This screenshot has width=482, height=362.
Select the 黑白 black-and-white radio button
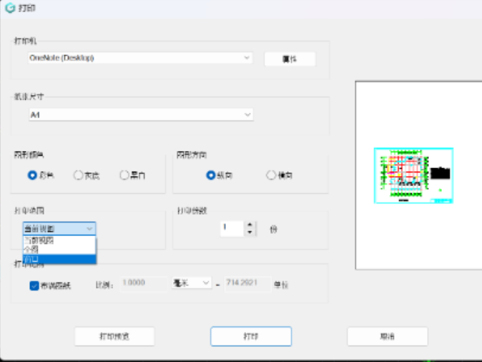124,175
